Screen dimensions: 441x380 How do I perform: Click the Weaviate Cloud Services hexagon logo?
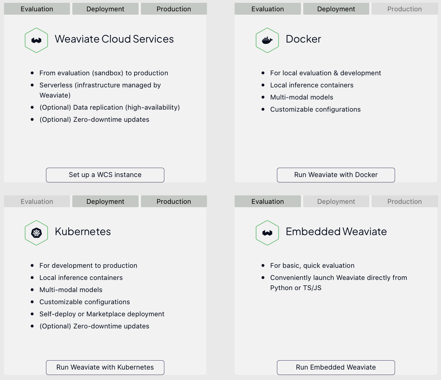[36, 40]
